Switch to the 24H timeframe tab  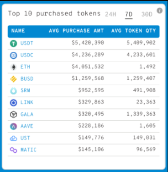point(110,14)
